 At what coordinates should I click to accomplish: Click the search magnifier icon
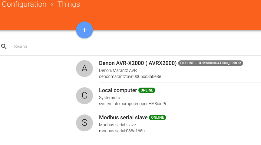point(4,47)
